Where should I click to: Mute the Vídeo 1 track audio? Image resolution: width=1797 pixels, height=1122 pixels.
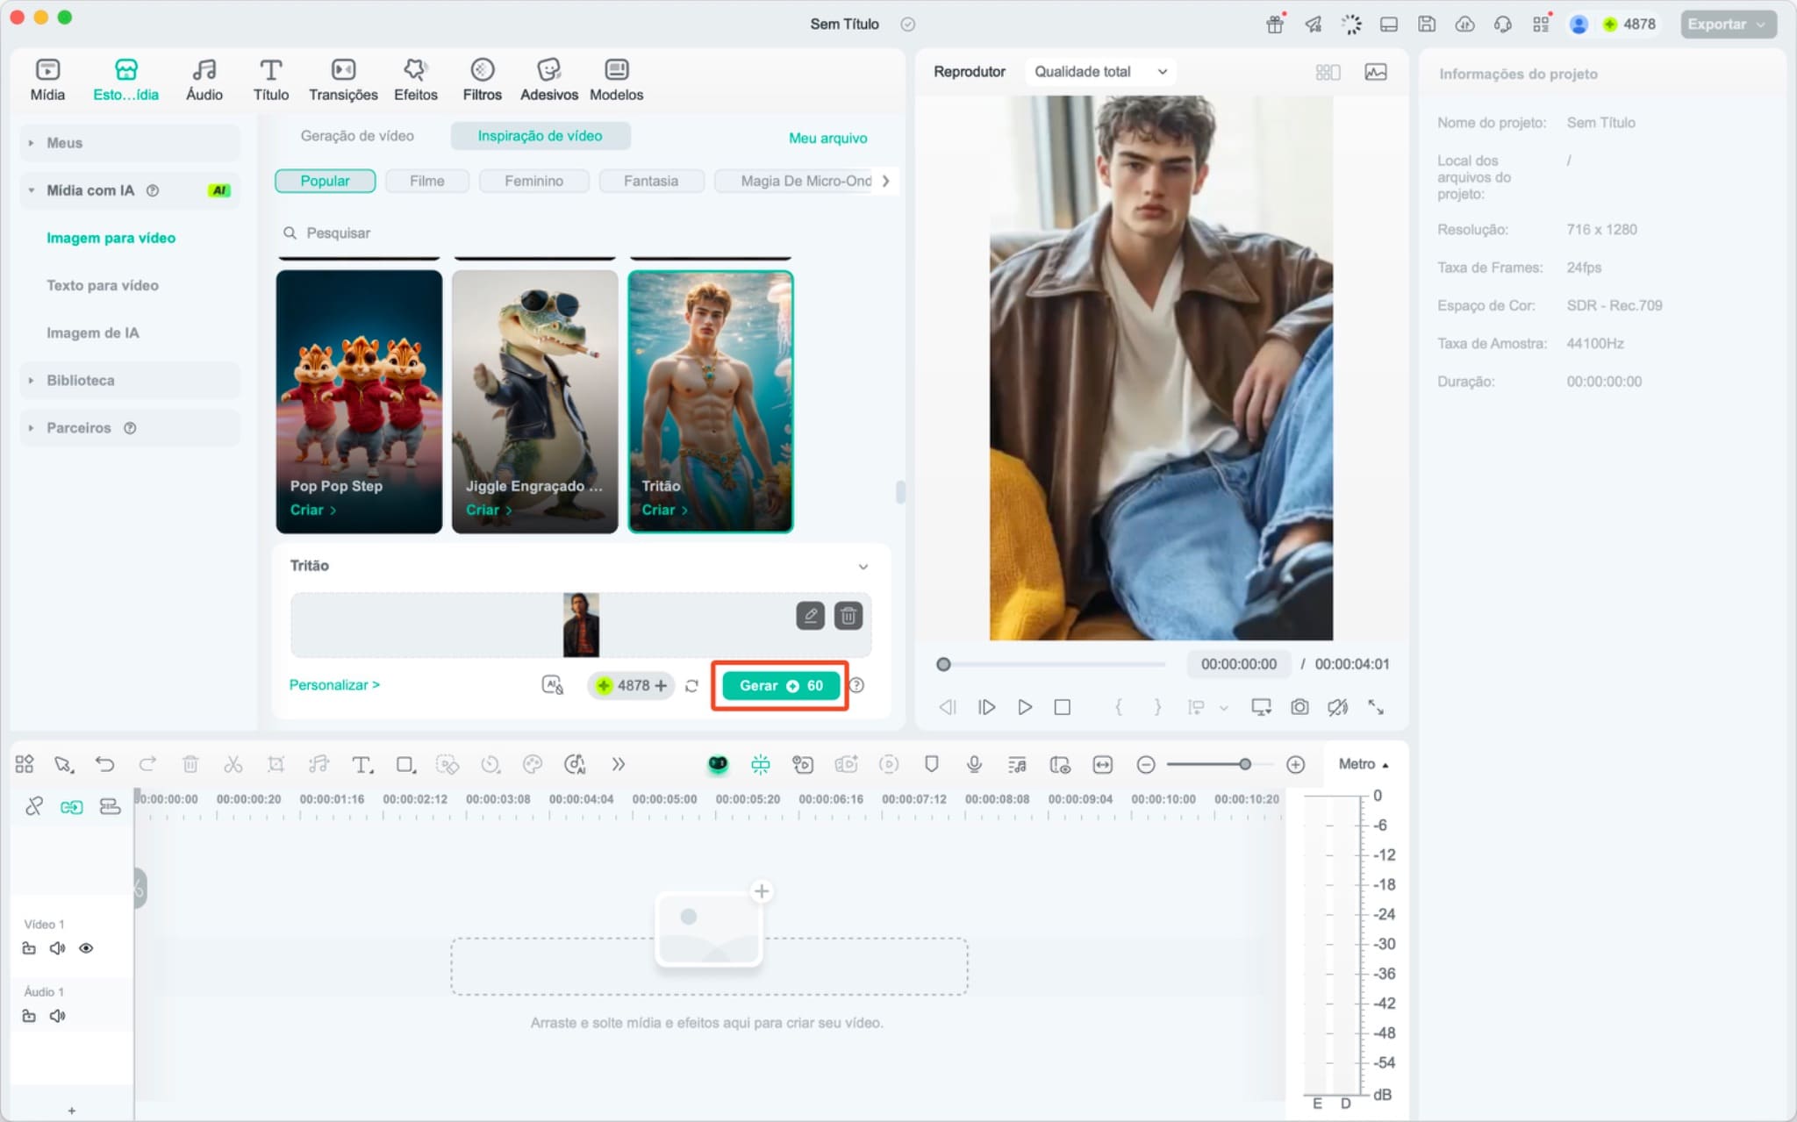click(58, 948)
